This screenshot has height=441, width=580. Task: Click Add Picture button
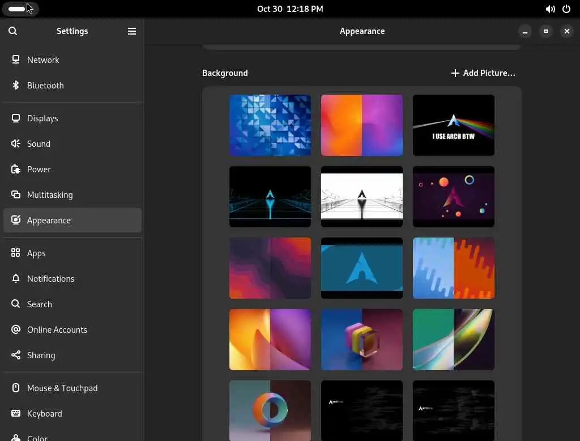click(483, 73)
